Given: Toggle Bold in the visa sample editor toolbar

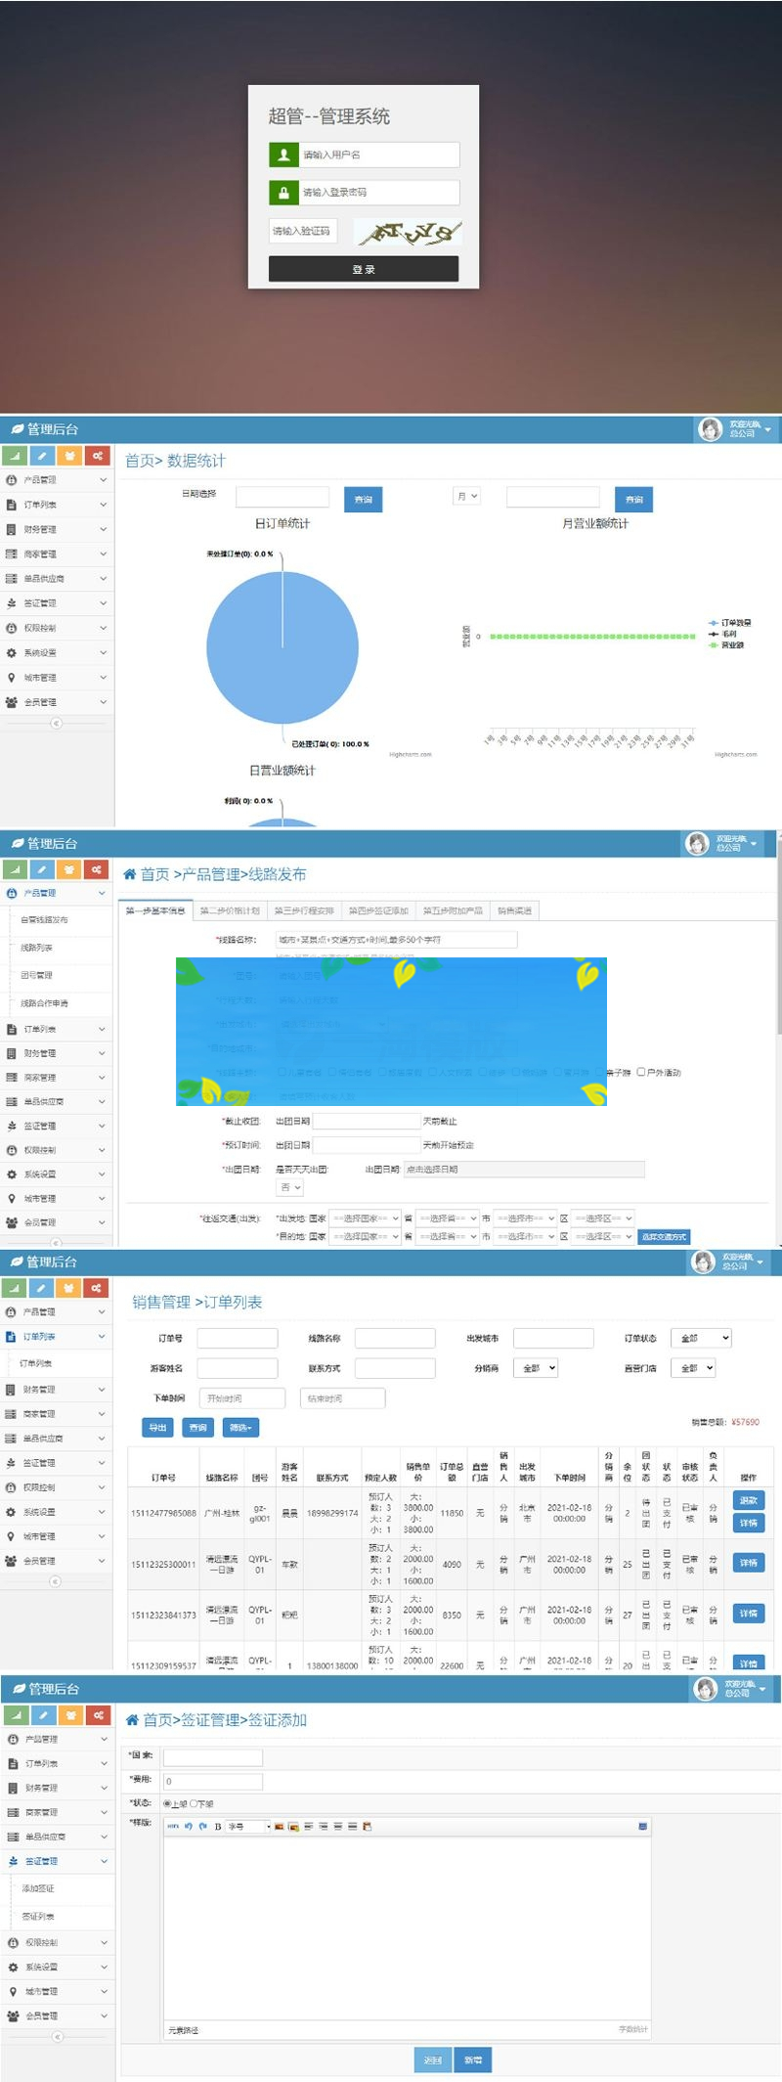Looking at the screenshot, I should (217, 1826).
